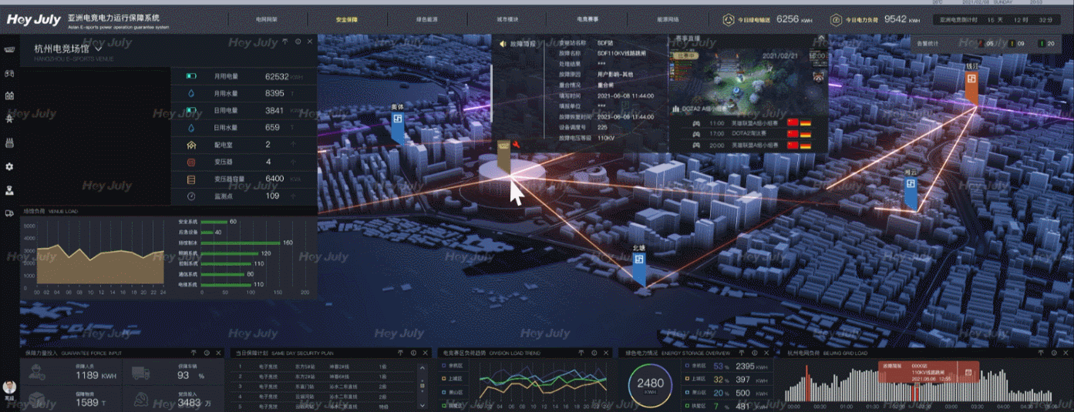
Task: Toggle 余杭区 53% in green energy legend
Action: [705, 367]
